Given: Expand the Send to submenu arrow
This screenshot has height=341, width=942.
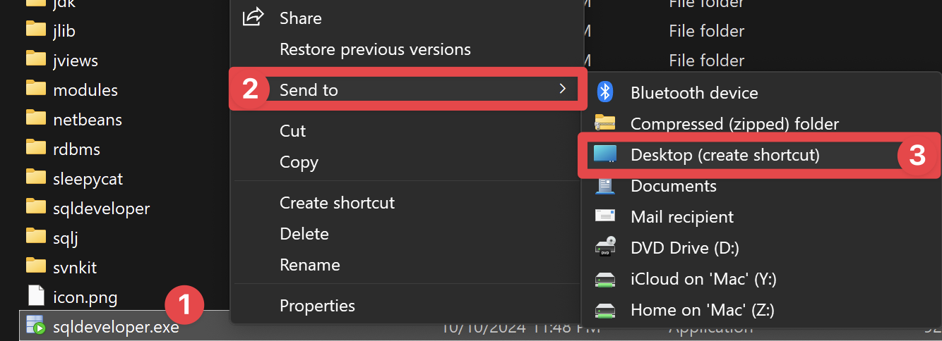Looking at the screenshot, I should click(x=562, y=89).
